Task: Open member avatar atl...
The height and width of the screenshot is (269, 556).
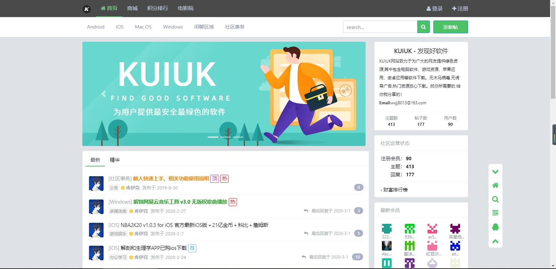Action: (455, 246)
